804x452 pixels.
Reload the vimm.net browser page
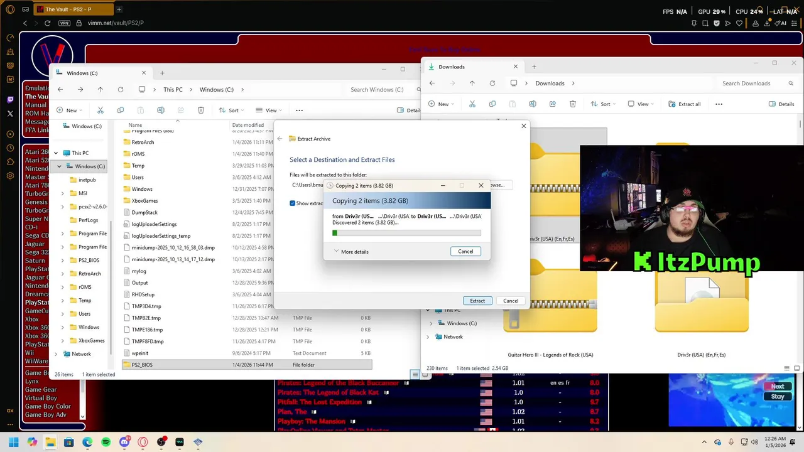pos(47,23)
